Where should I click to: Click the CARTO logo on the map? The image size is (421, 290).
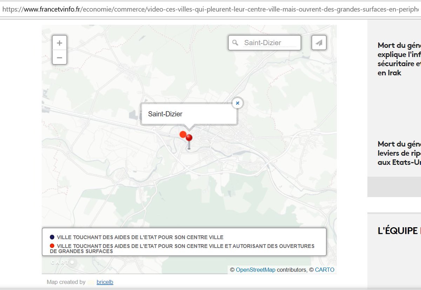point(62,262)
